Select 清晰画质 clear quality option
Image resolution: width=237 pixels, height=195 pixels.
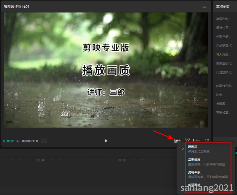[206, 162]
